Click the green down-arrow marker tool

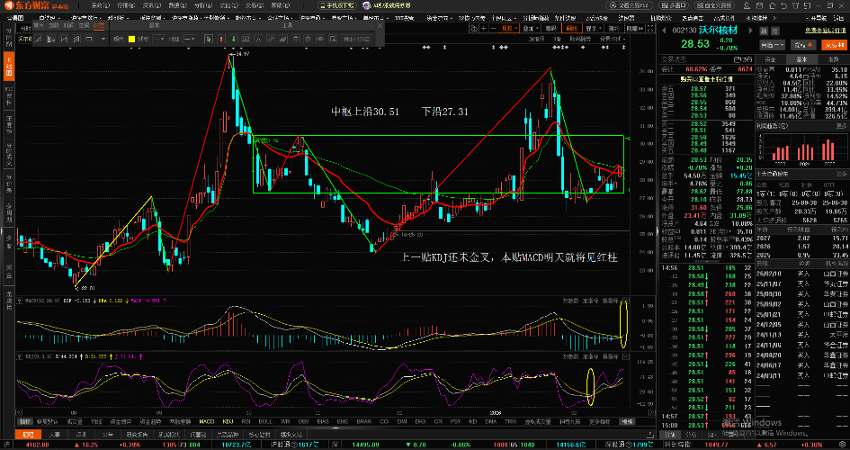tap(234, 39)
